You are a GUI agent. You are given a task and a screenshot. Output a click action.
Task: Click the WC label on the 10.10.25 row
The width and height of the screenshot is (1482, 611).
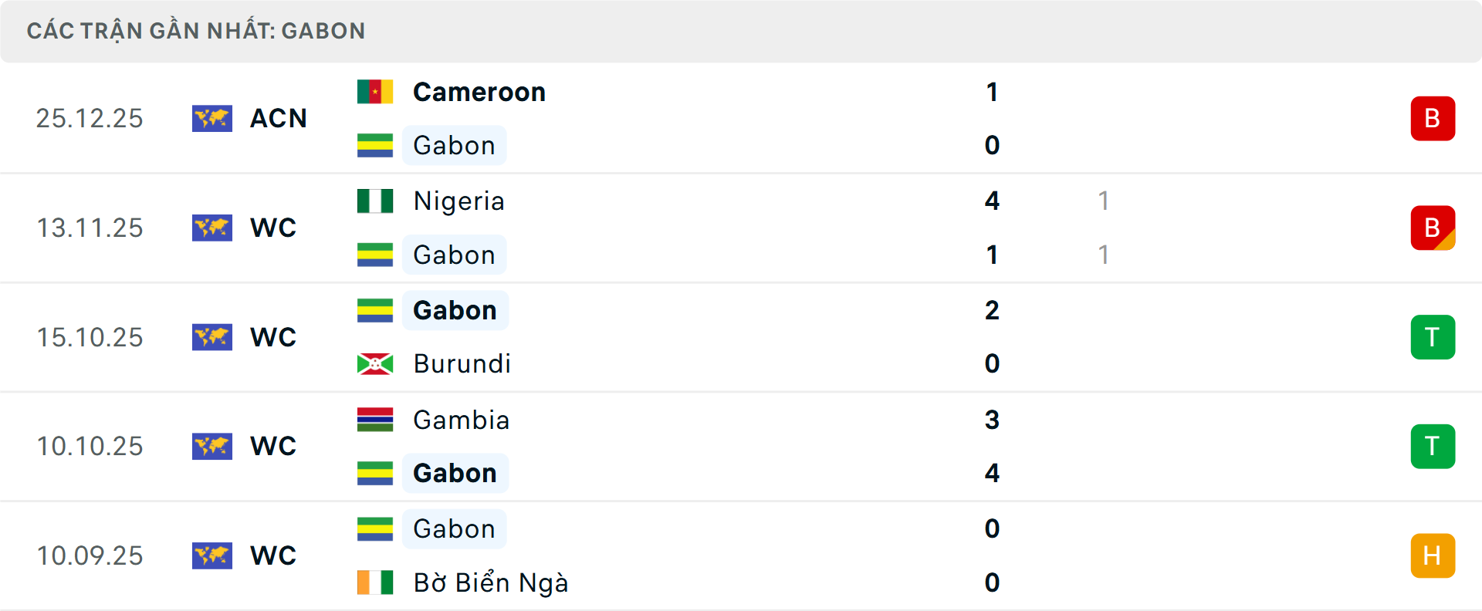[272, 446]
